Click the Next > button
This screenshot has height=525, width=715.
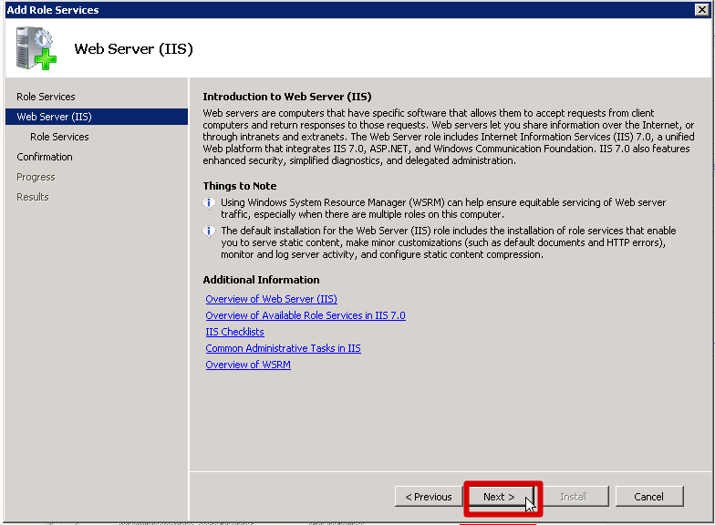coord(499,497)
